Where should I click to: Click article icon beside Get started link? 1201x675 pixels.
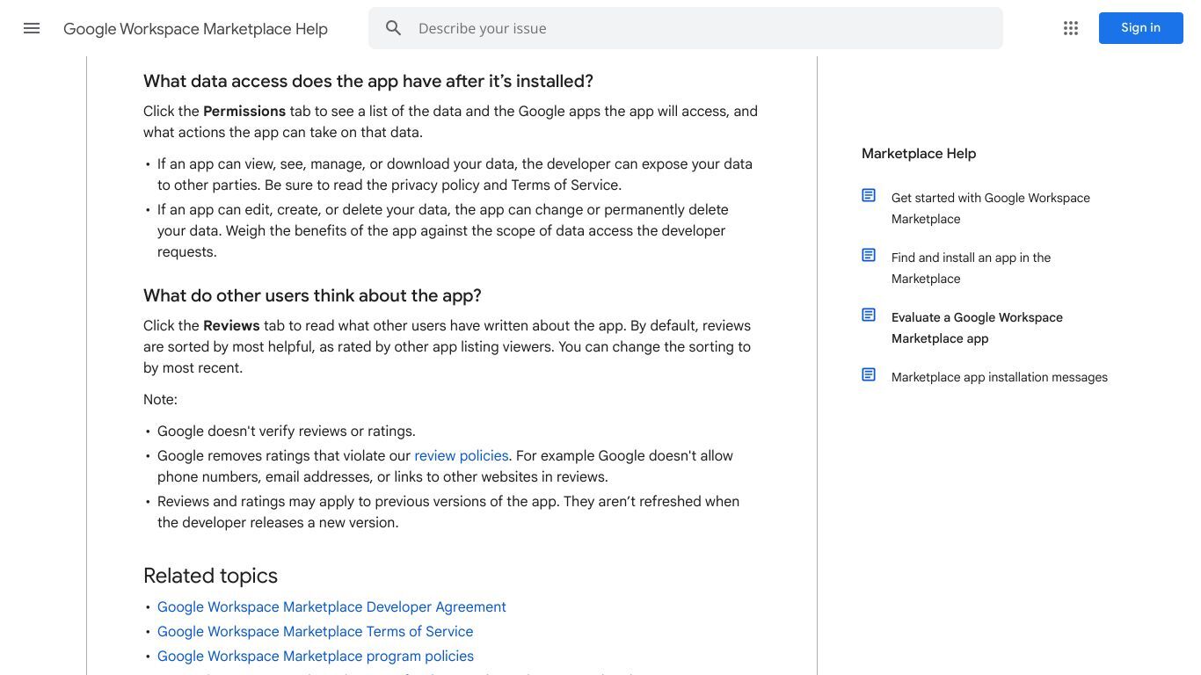coord(869,195)
